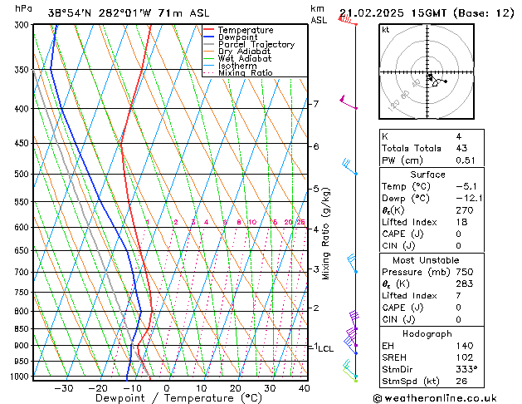Click the StmDir value 333°
522x404 pixels.
pyautogui.click(x=466, y=369)
